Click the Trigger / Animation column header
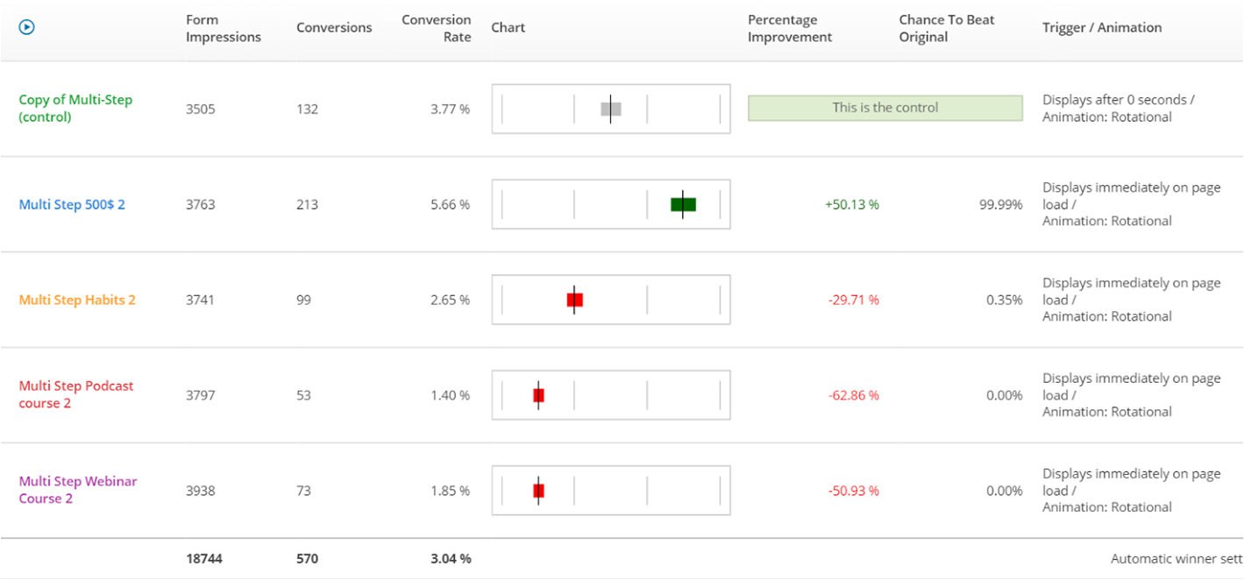The height and width of the screenshot is (580, 1244). (x=1102, y=27)
